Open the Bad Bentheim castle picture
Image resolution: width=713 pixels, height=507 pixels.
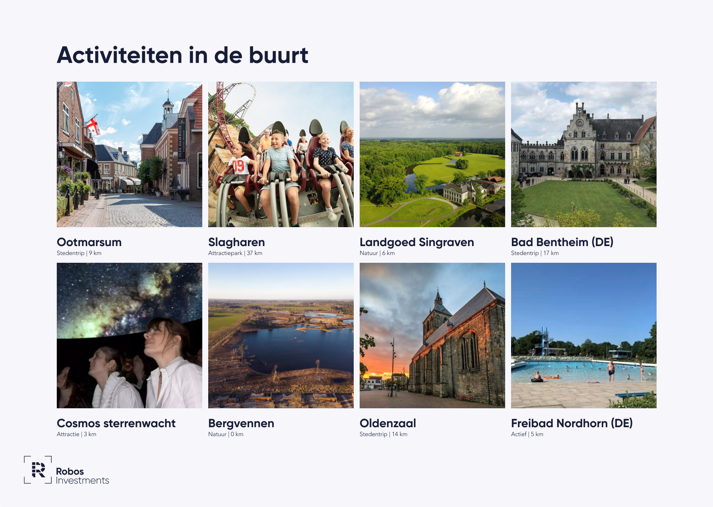583,154
